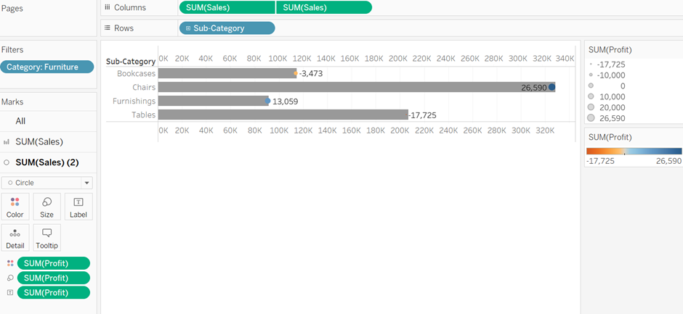Select the SUM(Profit) pill on Label
This screenshot has height=314, width=683.
[54, 292]
